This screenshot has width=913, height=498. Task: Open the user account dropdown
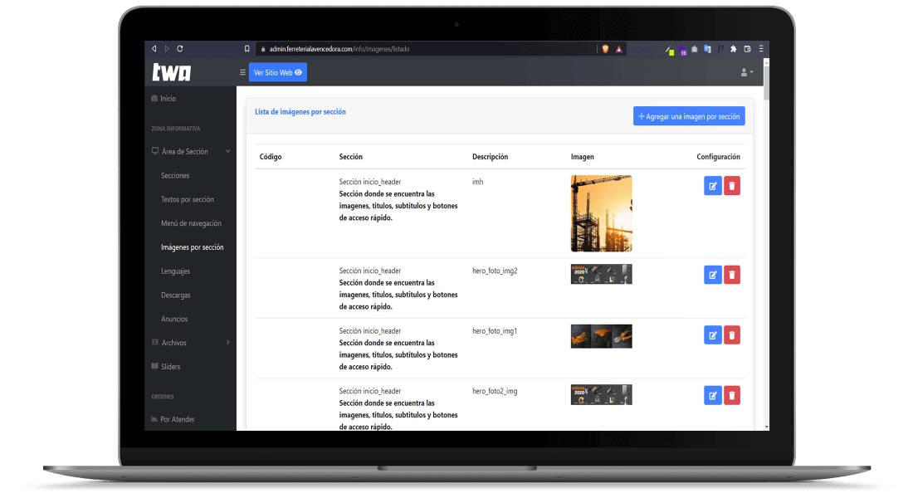pyautogui.click(x=747, y=73)
